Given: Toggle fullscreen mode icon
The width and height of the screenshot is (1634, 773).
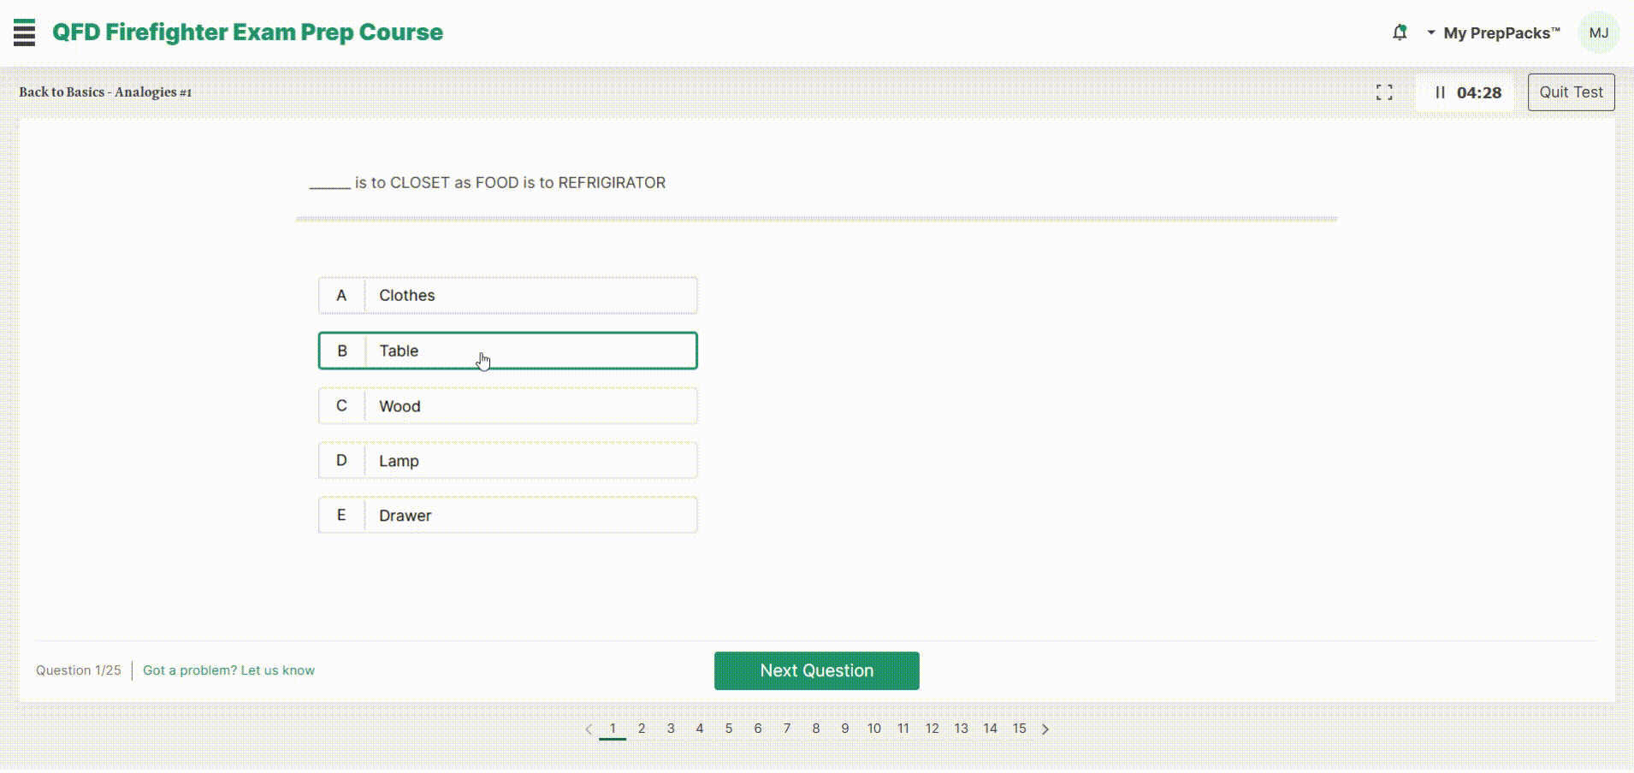Looking at the screenshot, I should 1384,92.
